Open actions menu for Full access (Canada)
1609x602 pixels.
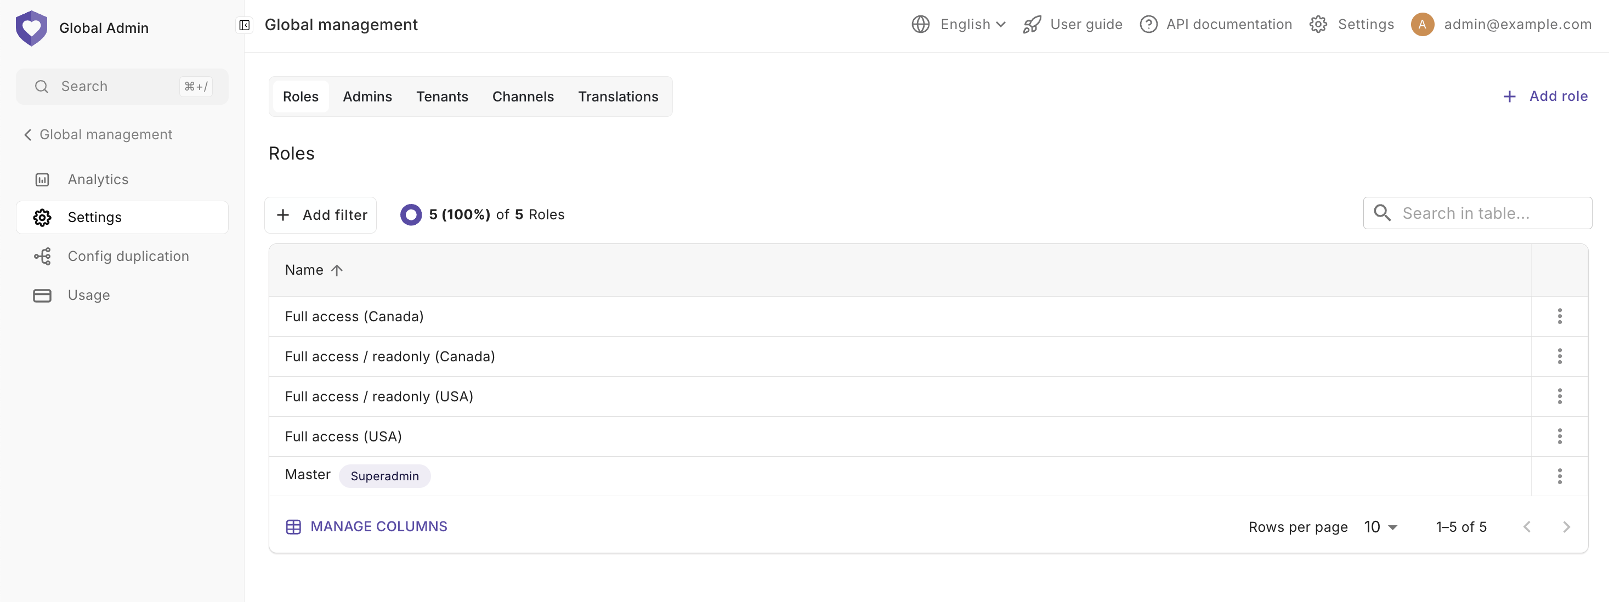[1559, 316]
